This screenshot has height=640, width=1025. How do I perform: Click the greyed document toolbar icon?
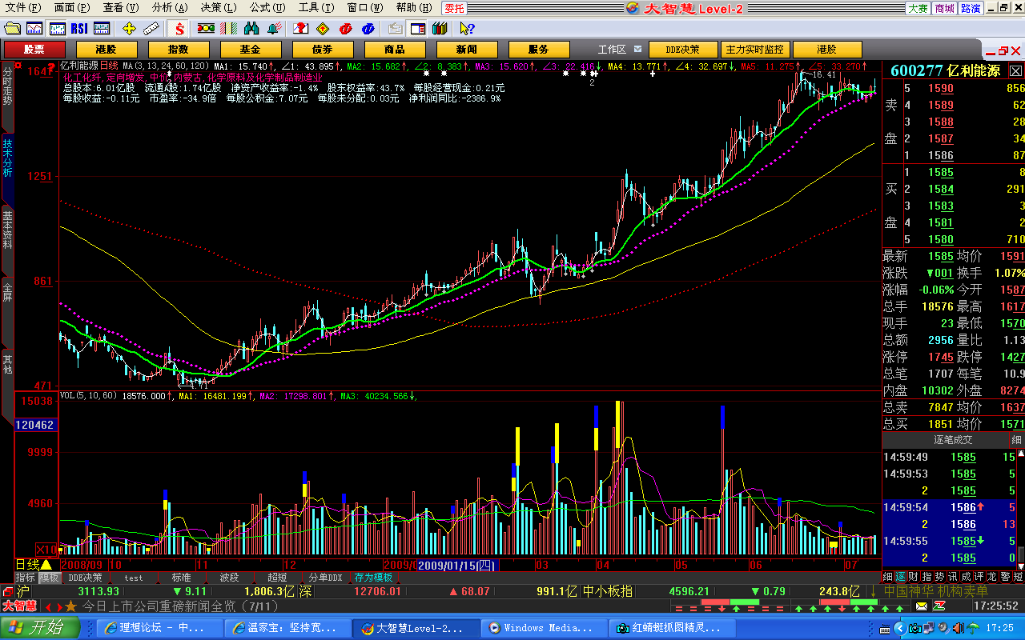[395, 28]
